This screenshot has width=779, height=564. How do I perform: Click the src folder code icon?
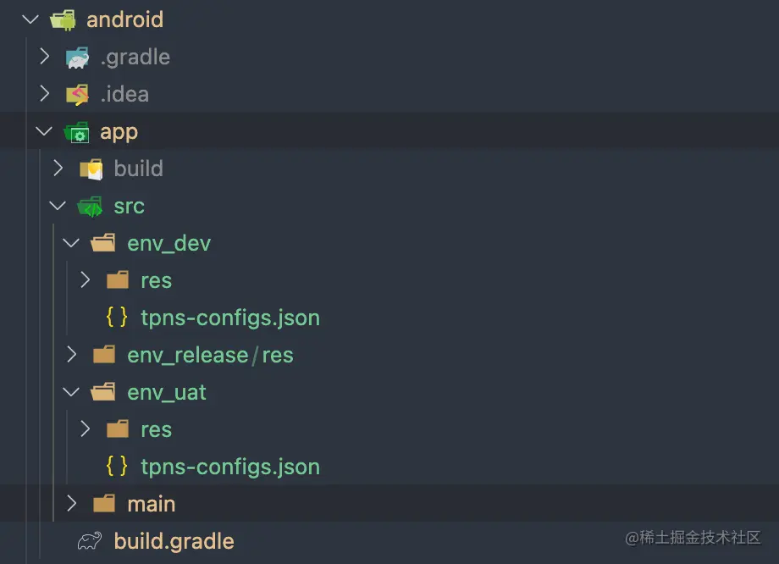coord(90,206)
